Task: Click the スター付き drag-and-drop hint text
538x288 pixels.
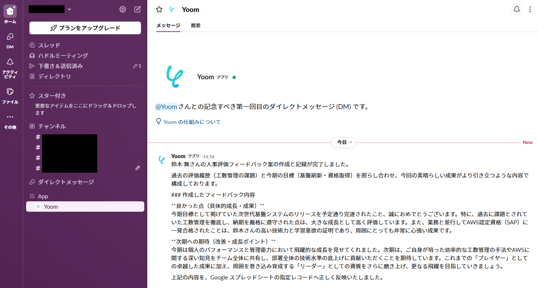Action: 86,109
